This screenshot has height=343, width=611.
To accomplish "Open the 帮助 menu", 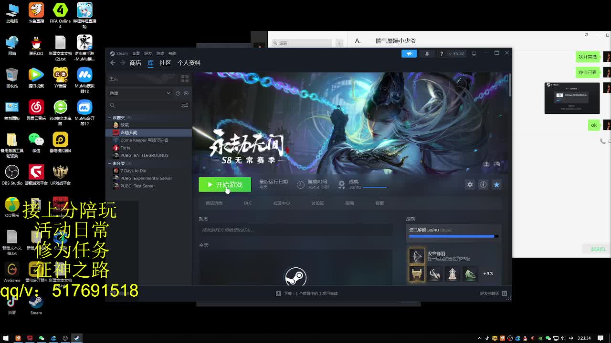I will 172,53.
